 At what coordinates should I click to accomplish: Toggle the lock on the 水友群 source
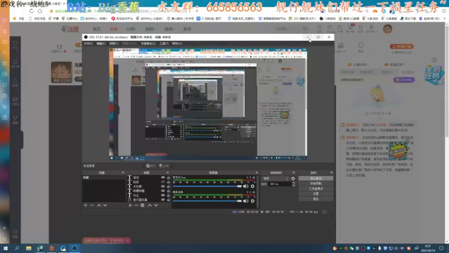pyautogui.click(x=168, y=187)
